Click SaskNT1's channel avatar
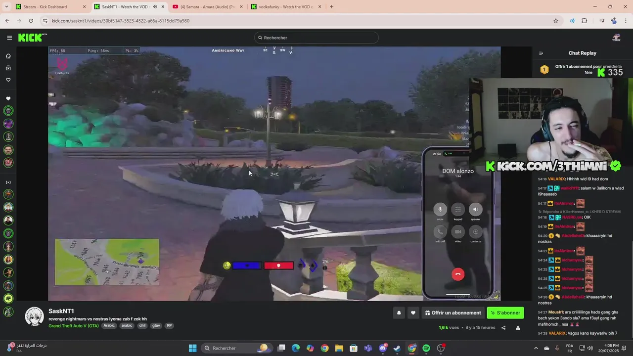633x356 pixels. coord(34,316)
